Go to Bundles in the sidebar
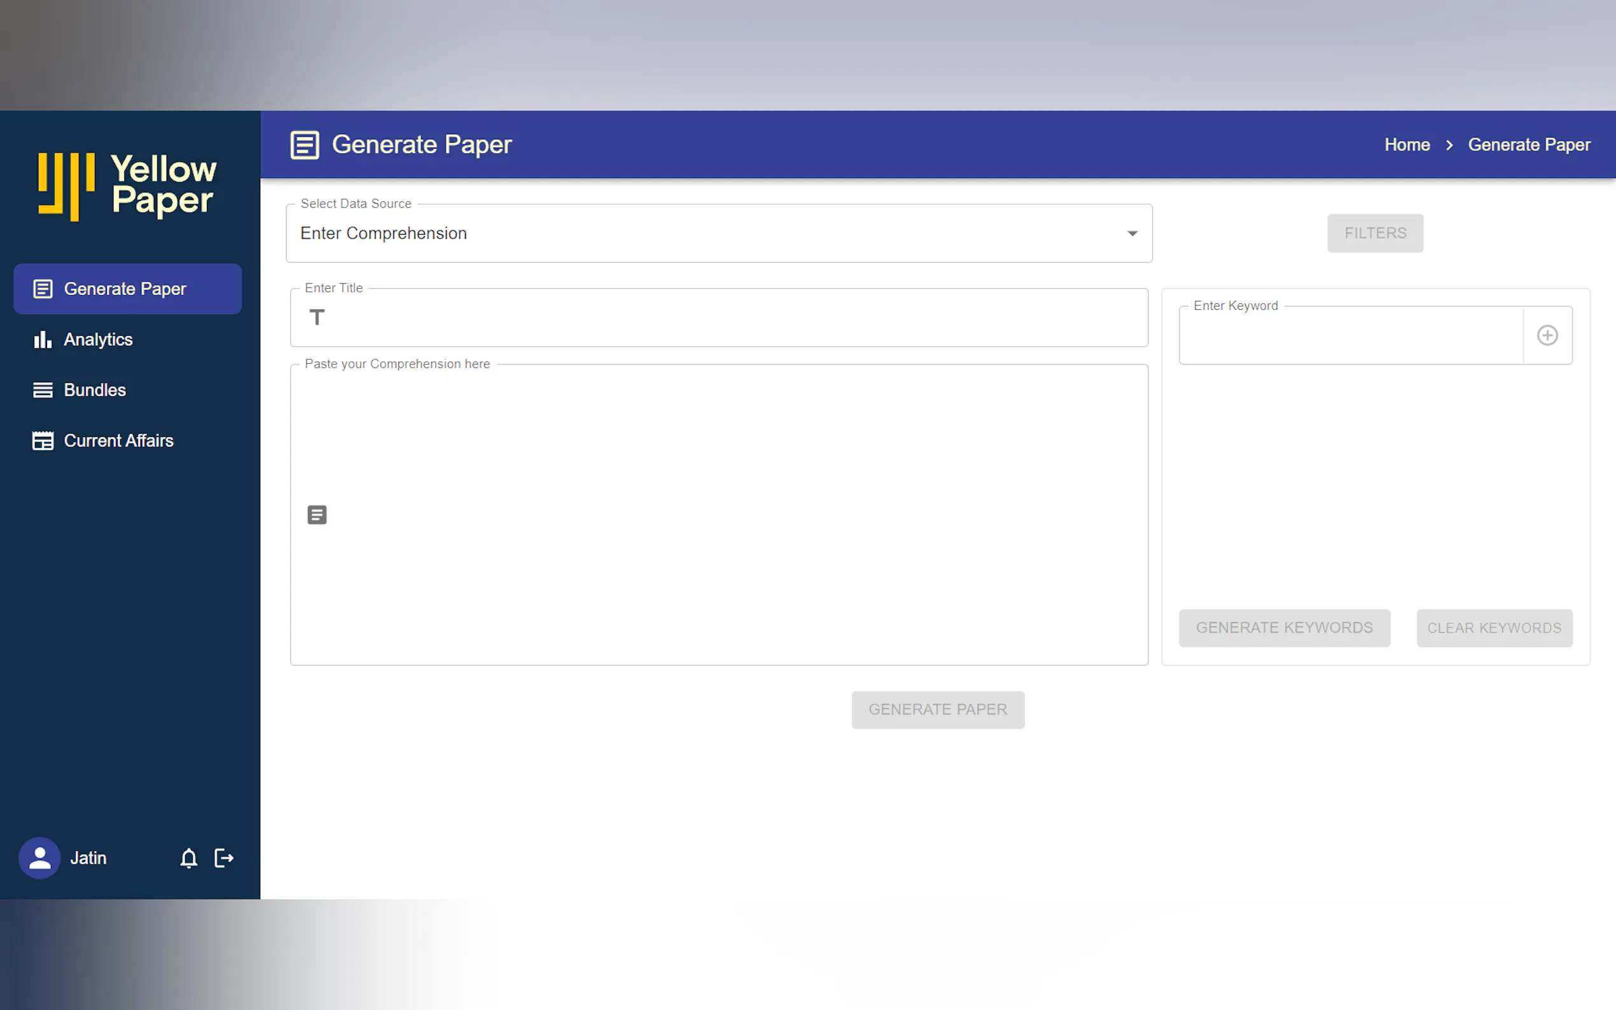Image resolution: width=1616 pixels, height=1010 pixels. tap(95, 390)
